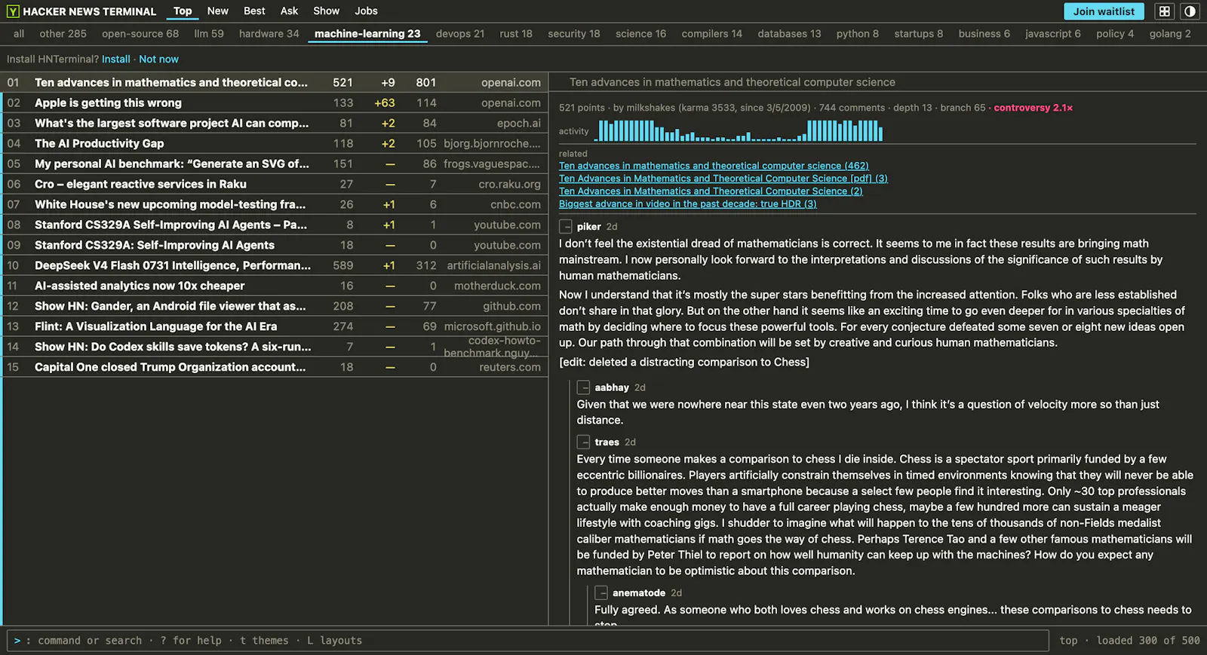Filter by devops 21 category
1207x655 pixels.
coord(460,34)
